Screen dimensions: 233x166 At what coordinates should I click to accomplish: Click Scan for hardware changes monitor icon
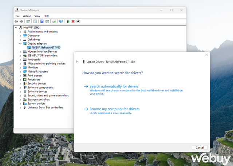click(x=61, y=21)
